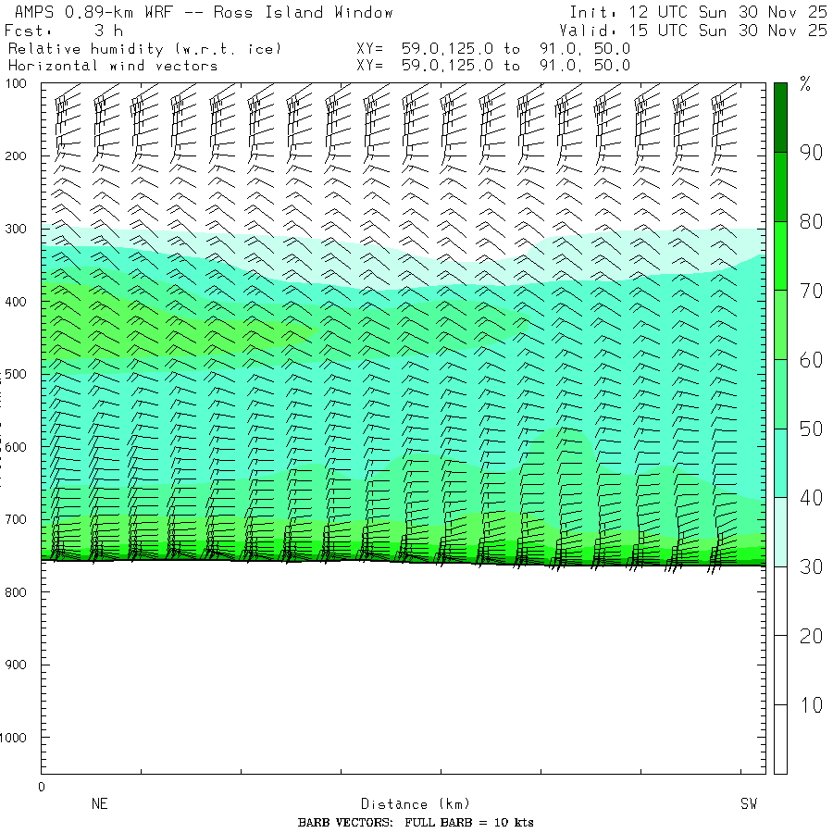Click the NE endpoint label
The image size is (833, 833).
coord(100,804)
